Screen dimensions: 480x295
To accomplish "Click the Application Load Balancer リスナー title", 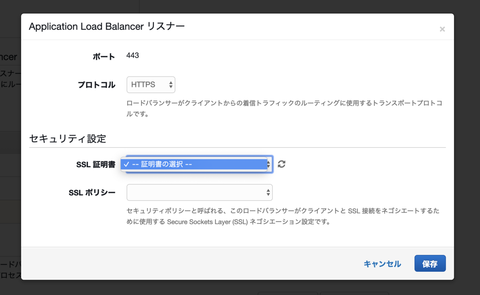I will pos(107,26).
